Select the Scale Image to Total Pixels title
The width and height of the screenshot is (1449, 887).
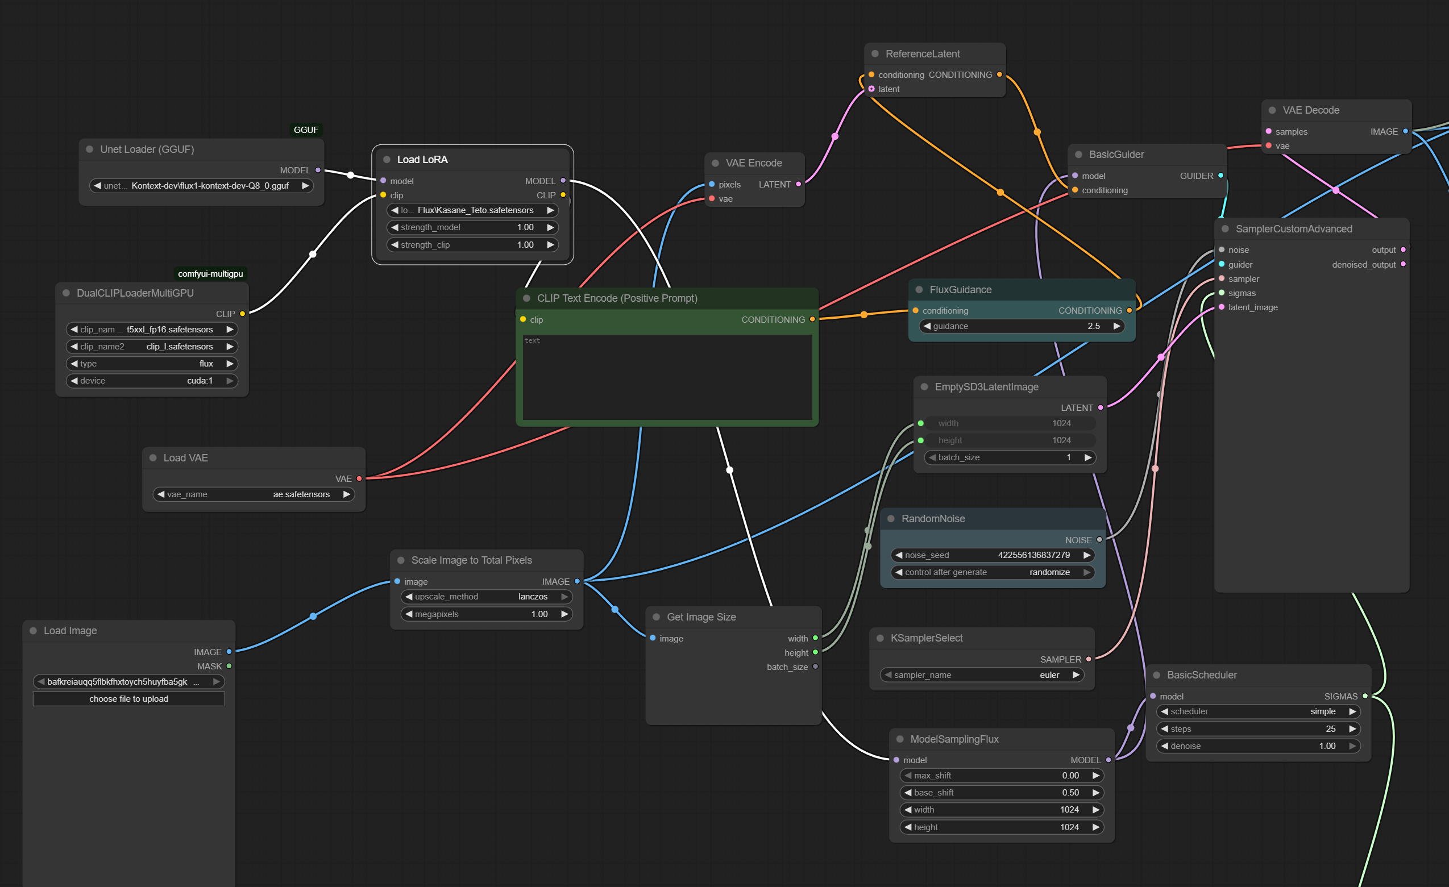coord(472,560)
